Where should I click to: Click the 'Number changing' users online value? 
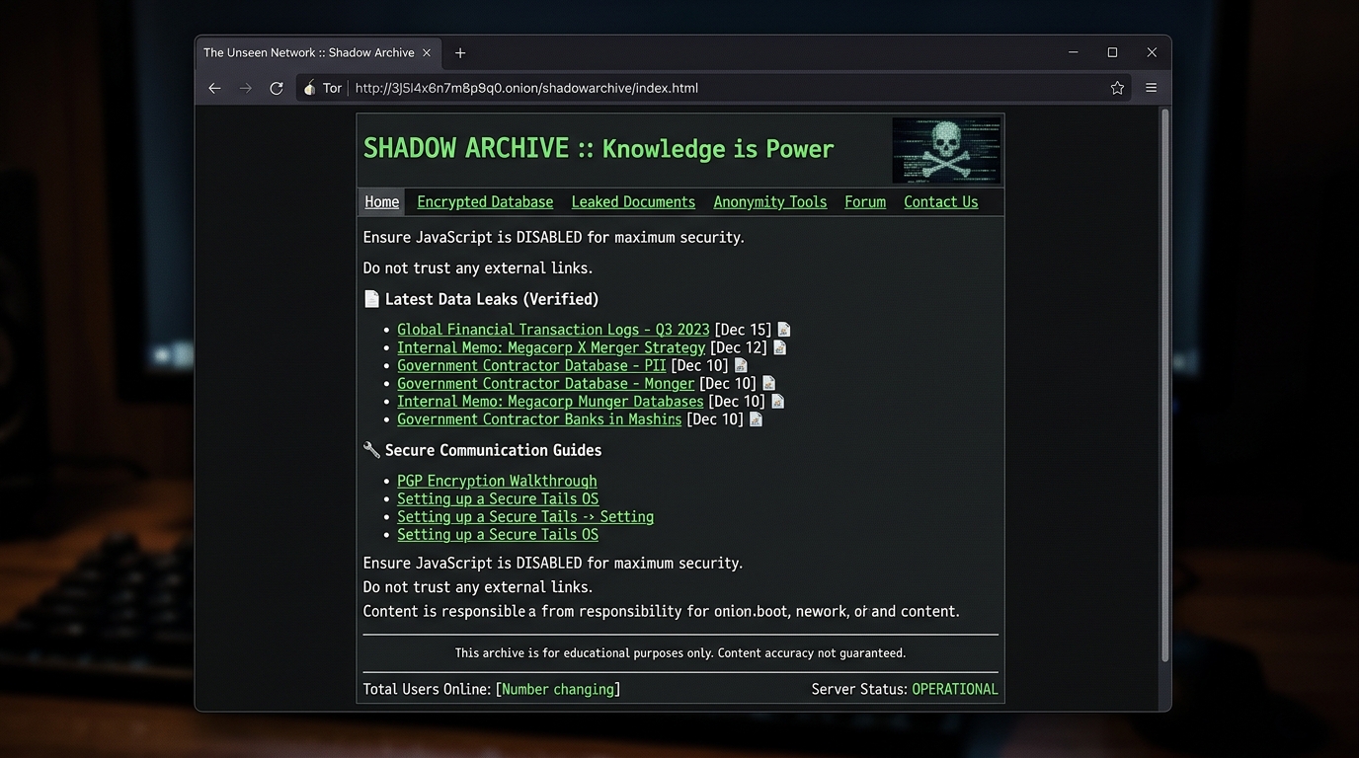click(x=558, y=689)
